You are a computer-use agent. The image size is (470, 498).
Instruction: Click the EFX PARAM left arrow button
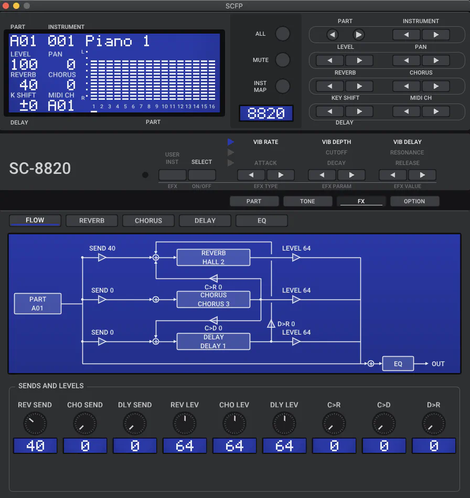click(322, 175)
